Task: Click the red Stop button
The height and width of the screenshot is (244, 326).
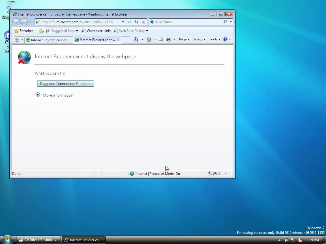Action: [143, 22]
